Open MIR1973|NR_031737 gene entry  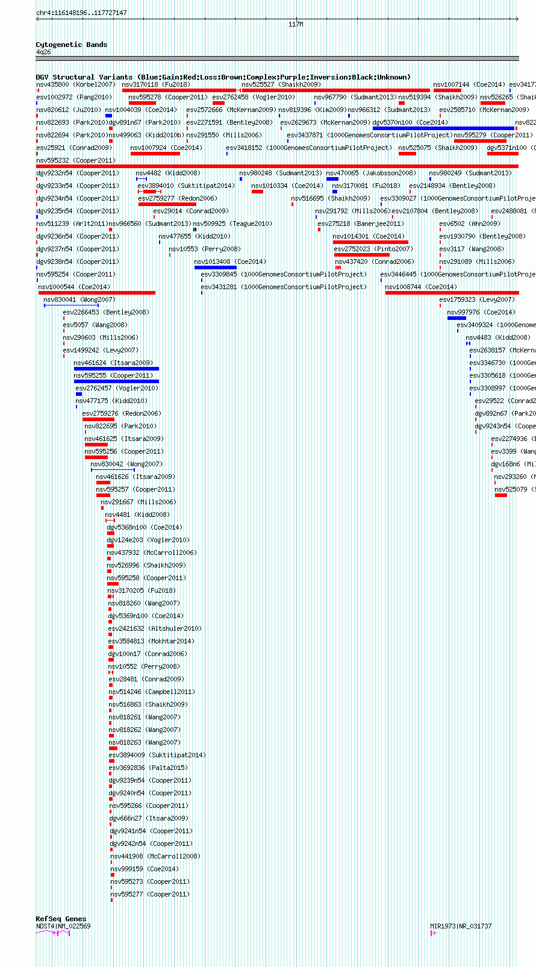(x=461, y=926)
